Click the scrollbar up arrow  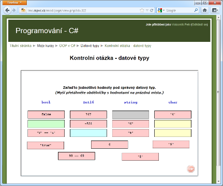218,18
